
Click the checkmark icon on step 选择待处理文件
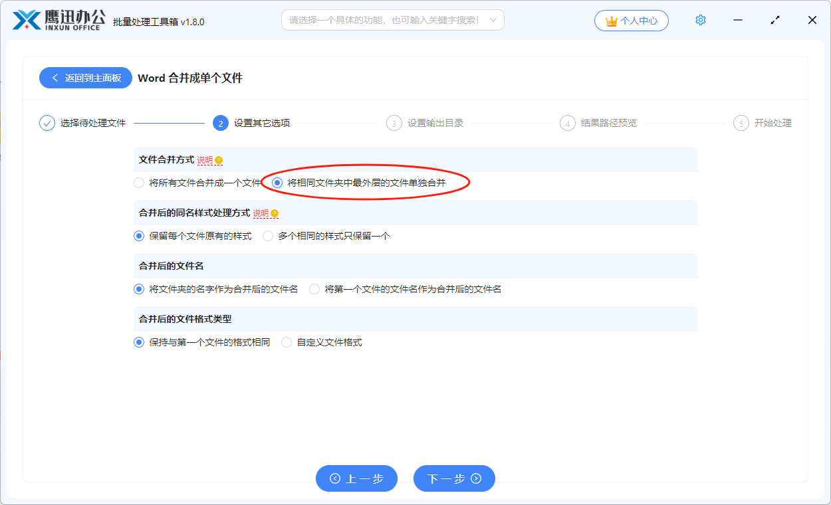pyautogui.click(x=46, y=122)
